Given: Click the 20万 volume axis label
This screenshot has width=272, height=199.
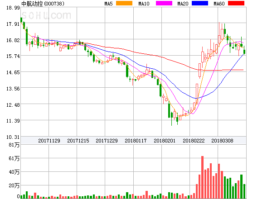Looking at the screenshot, I should [x=14, y=186].
